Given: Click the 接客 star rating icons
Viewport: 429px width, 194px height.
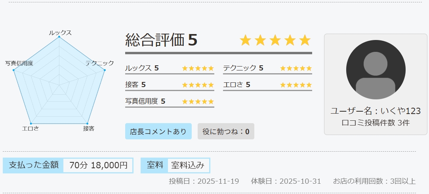Looking at the screenshot, I should pyautogui.click(x=198, y=85).
